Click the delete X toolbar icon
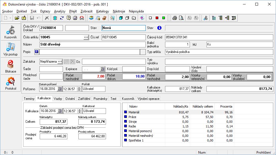Viewport: 276px width, 155px height. pyautogui.click(x=47, y=18)
